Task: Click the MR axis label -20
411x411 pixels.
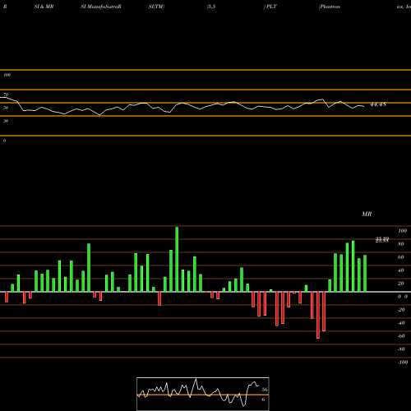Action: tap(401, 310)
